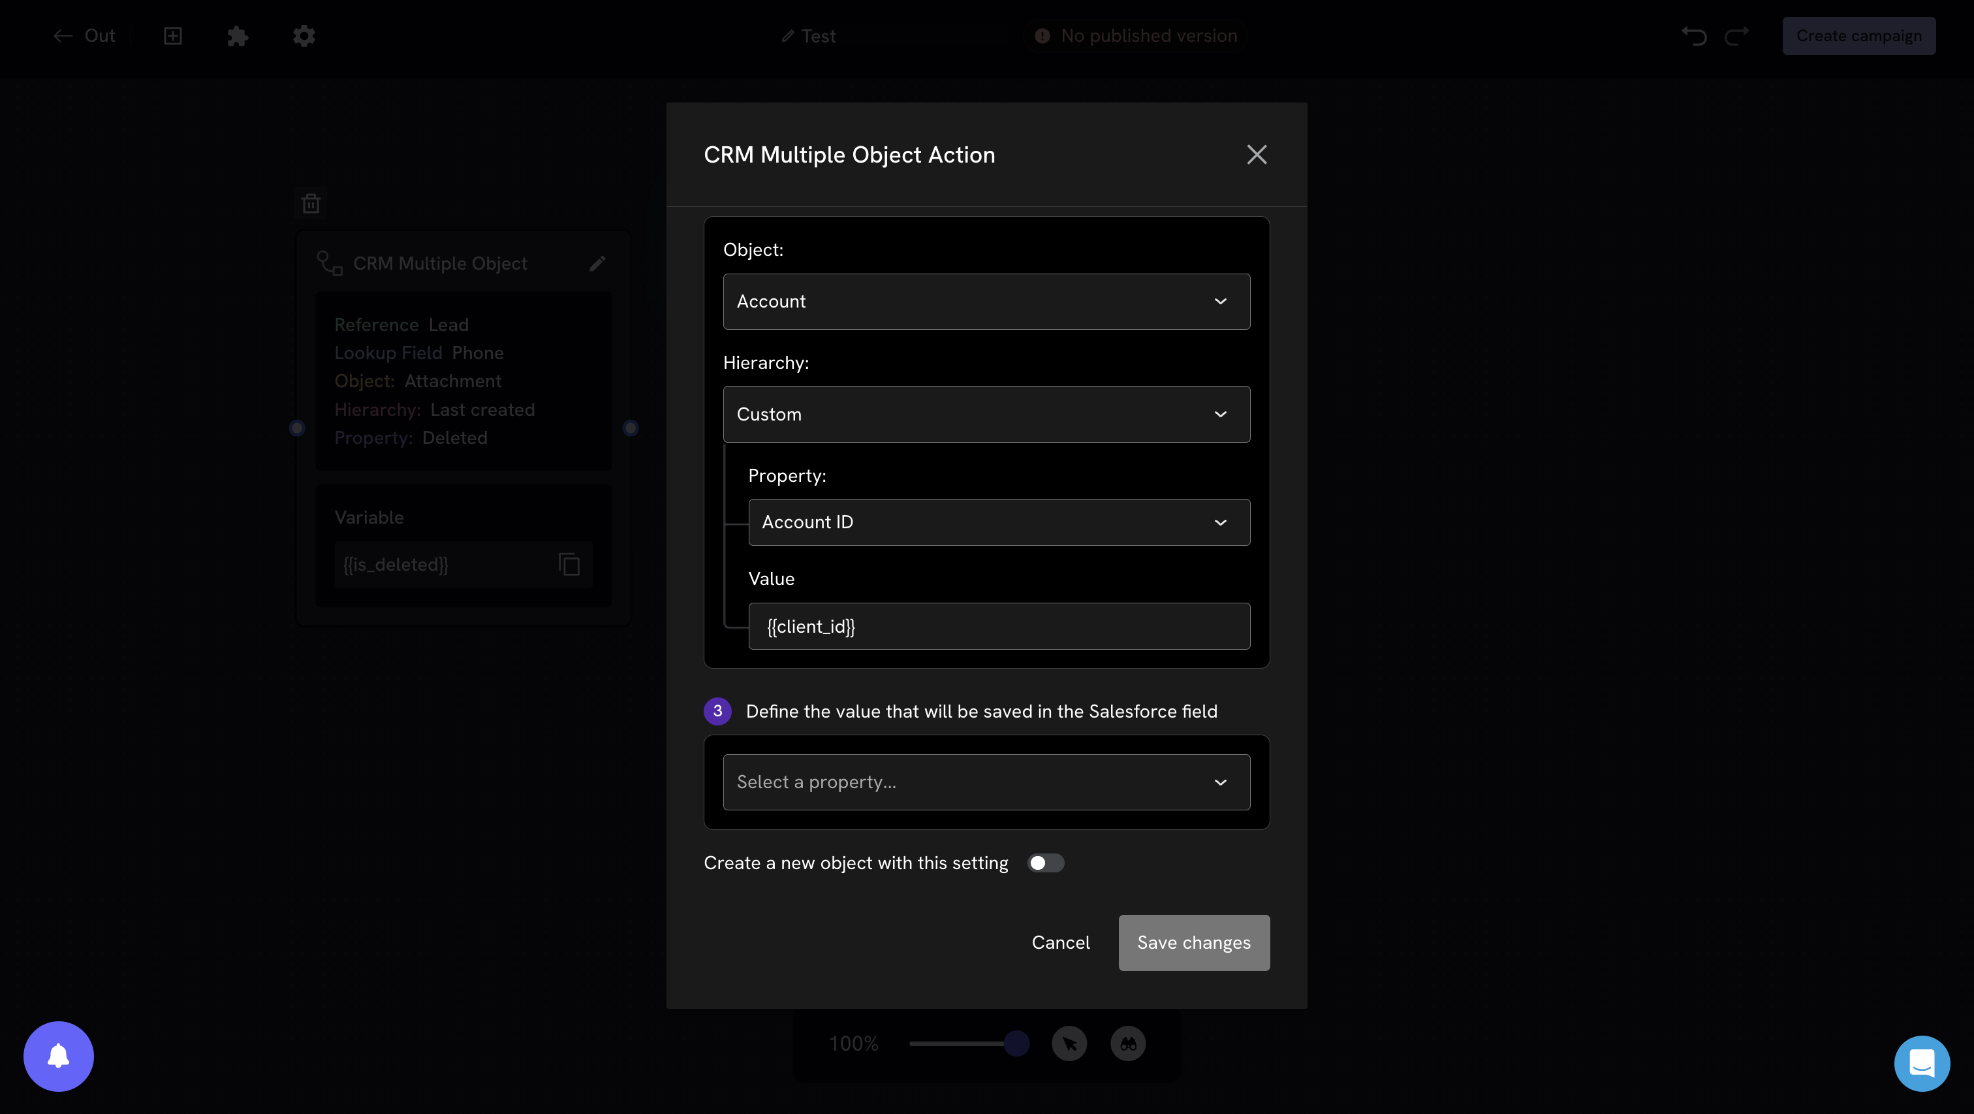Expand the Hierarchy dropdown set to Custom
The height and width of the screenshot is (1114, 1974).
(986, 414)
